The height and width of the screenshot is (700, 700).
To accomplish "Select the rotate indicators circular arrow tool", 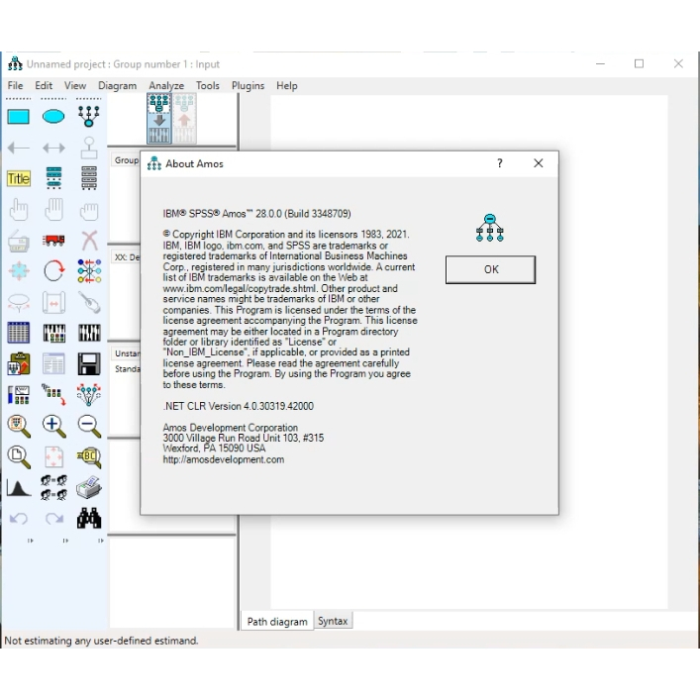I will [x=53, y=270].
